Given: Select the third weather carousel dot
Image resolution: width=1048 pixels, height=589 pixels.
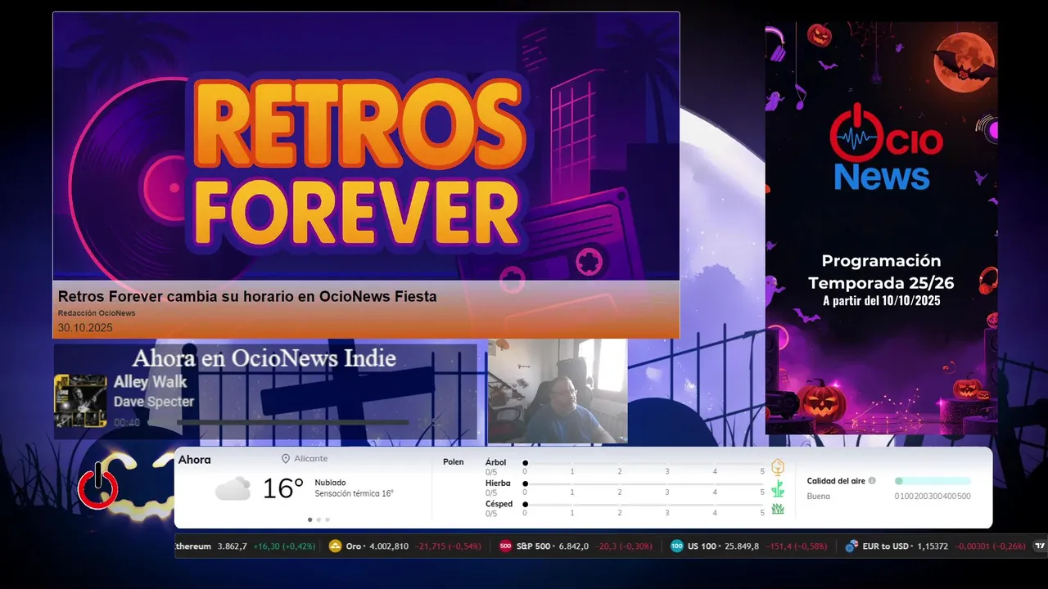Looking at the screenshot, I should 327,519.
